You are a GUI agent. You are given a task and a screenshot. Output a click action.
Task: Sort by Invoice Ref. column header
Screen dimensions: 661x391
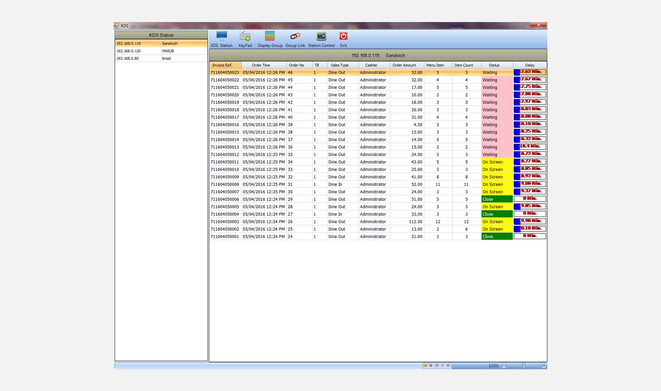225,65
